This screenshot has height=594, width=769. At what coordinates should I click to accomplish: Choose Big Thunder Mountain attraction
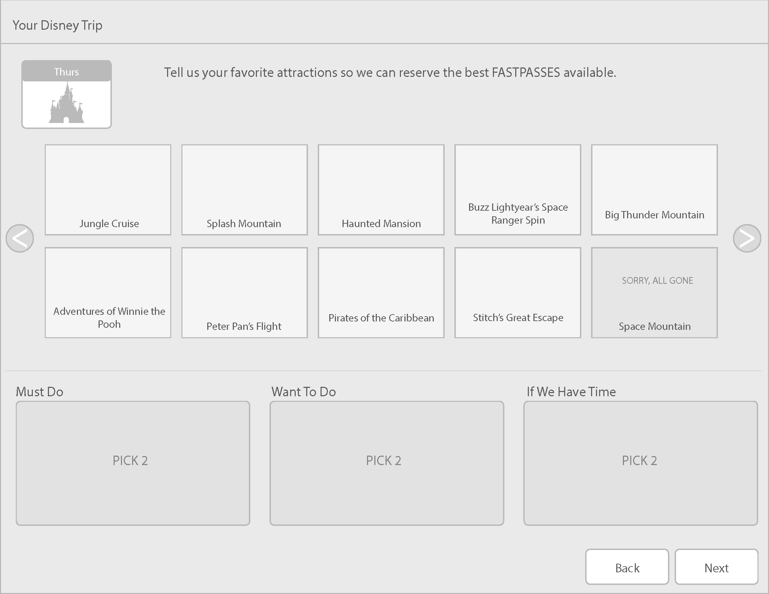[x=654, y=190]
